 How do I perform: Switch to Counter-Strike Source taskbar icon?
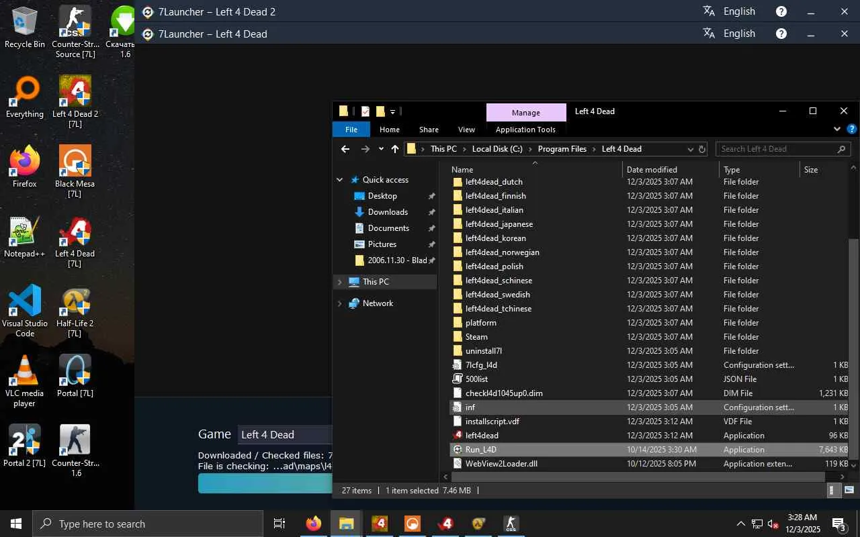[x=512, y=524]
